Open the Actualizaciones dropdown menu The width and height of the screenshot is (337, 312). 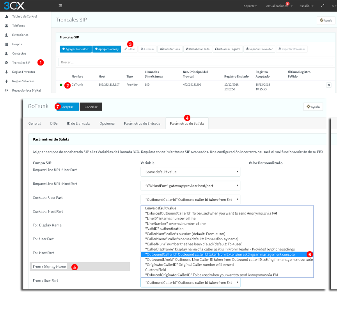tap(279, 6)
